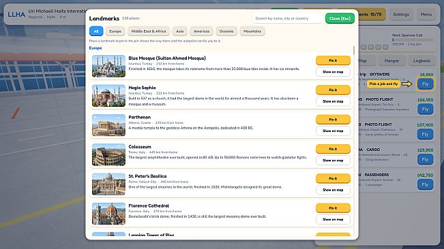
Task: Pin St. Peter's Basilica landmark
Action: click(333, 178)
